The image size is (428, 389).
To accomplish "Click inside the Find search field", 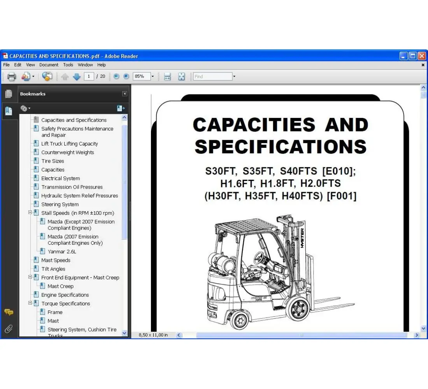I will click(212, 77).
